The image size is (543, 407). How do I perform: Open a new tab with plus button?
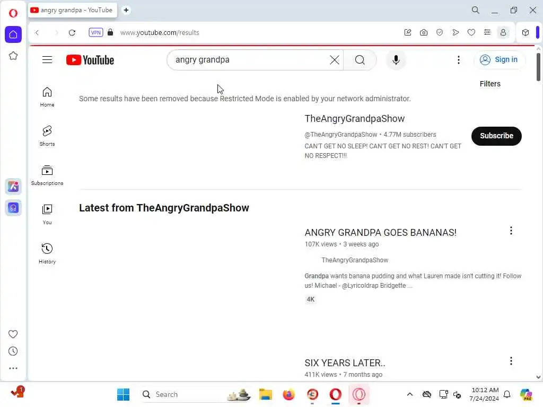click(x=126, y=10)
